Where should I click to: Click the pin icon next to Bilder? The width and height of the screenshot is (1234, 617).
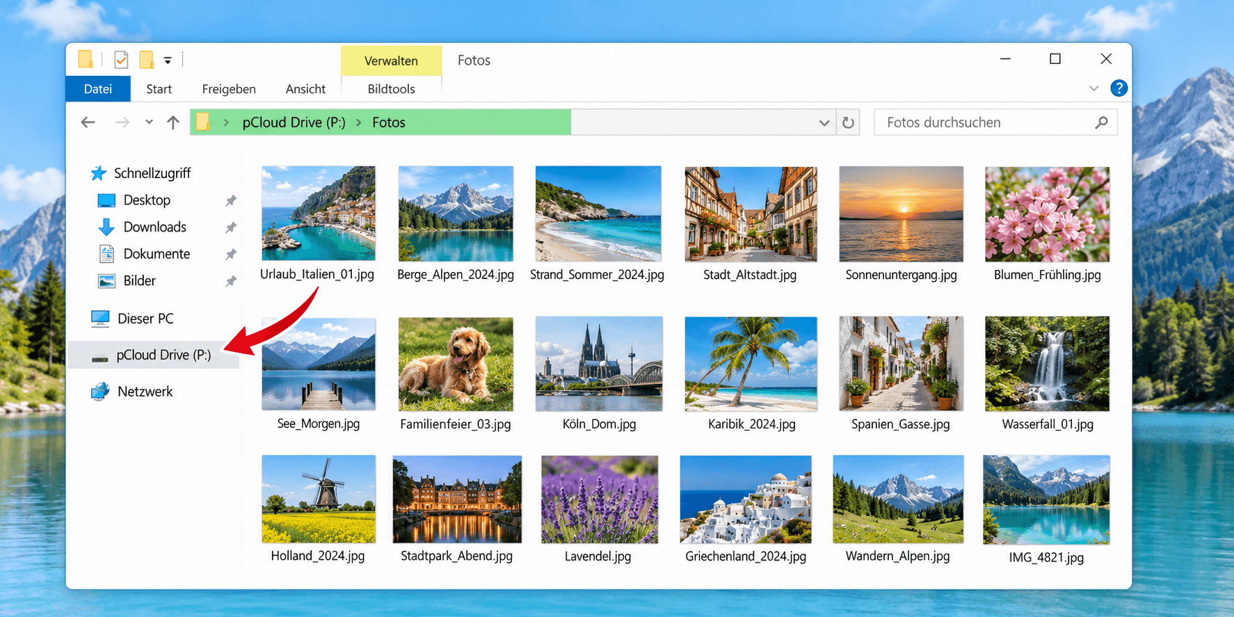pyautogui.click(x=231, y=281)
